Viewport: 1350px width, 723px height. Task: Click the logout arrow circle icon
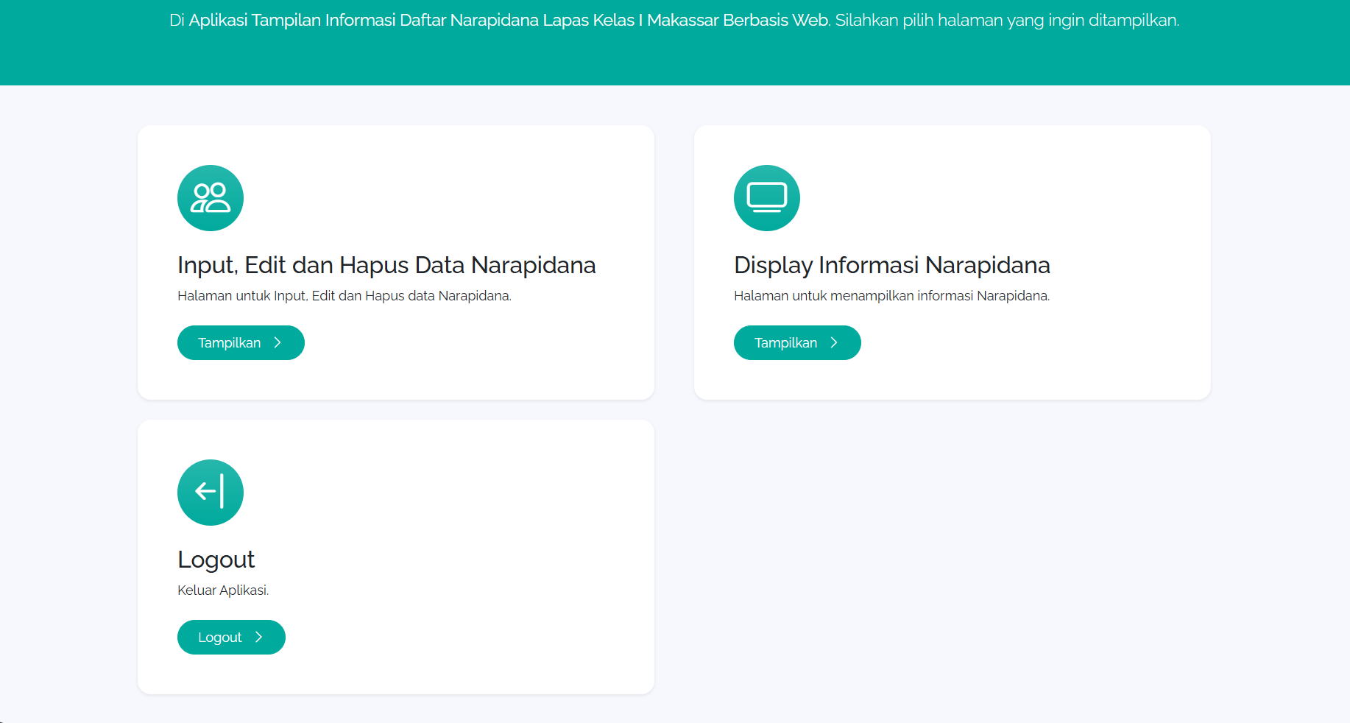pos(211,493)
